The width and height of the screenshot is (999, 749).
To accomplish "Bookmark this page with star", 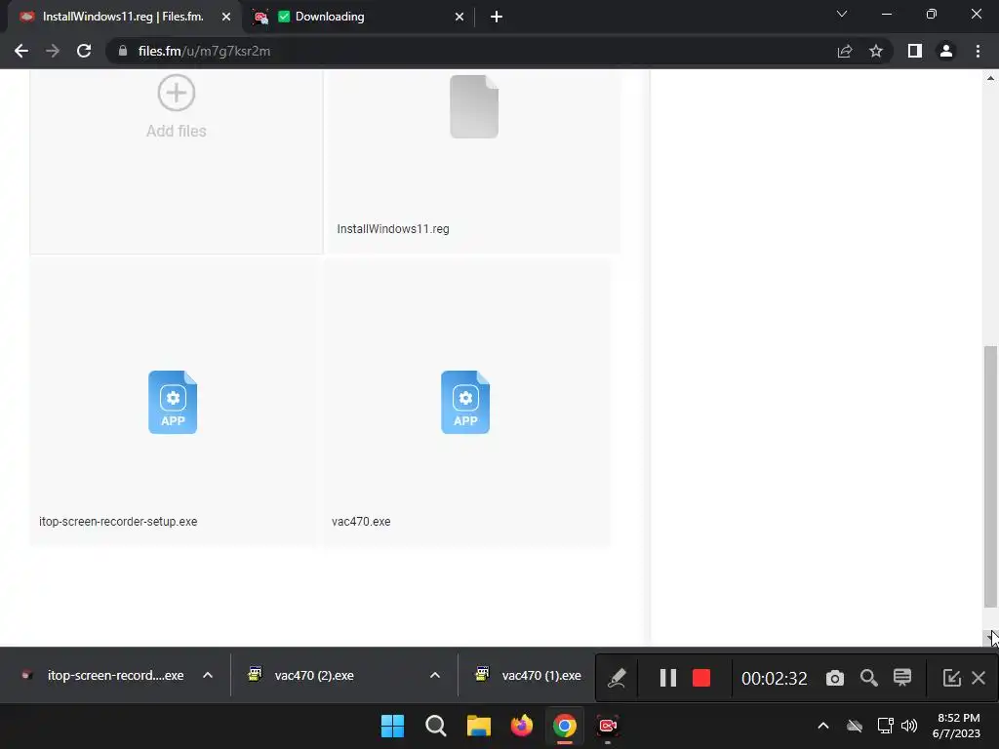I will pos(876,51).
